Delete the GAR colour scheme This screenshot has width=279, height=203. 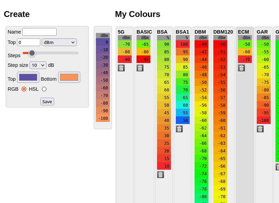click(x=260, y=129)
